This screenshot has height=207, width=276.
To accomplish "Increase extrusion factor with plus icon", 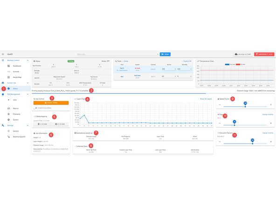I will pos(271,142).
